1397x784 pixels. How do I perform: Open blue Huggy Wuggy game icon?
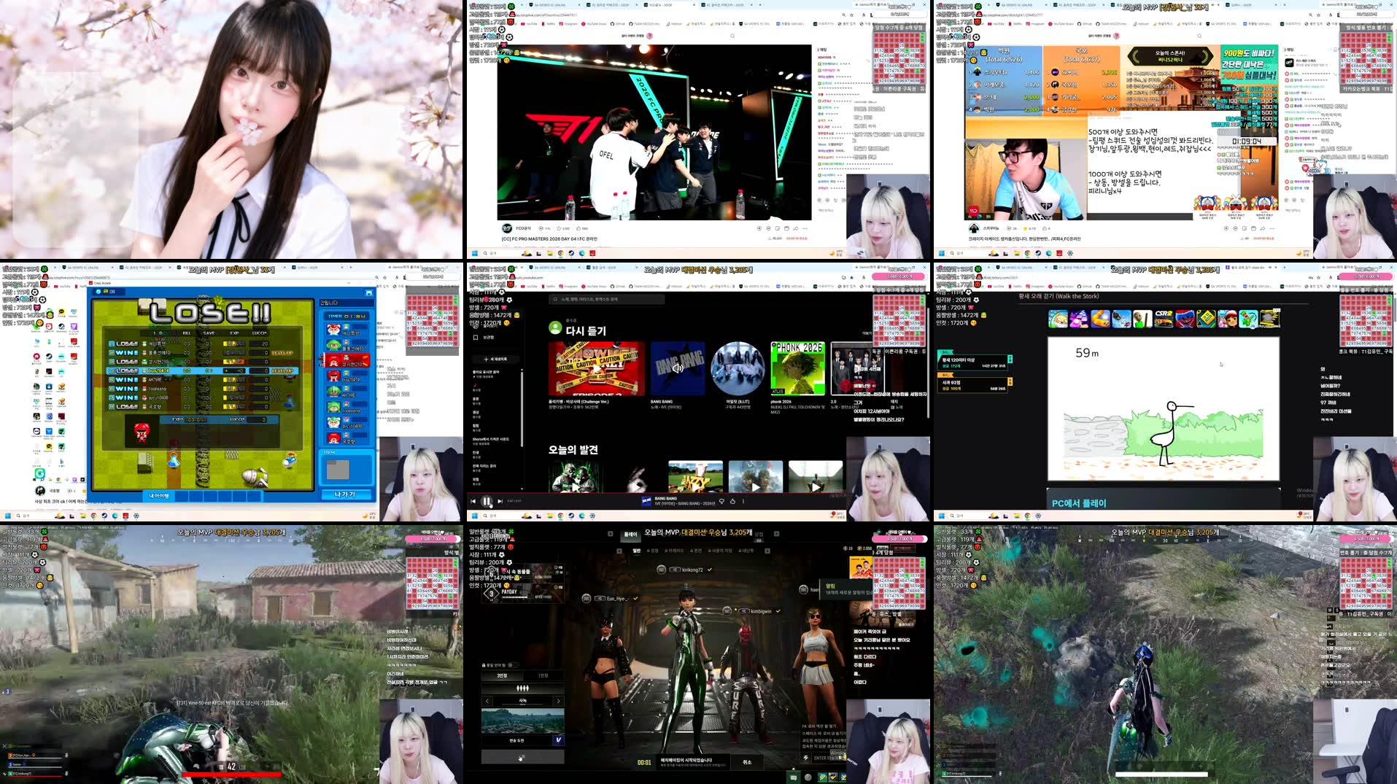click(1185, 319)
